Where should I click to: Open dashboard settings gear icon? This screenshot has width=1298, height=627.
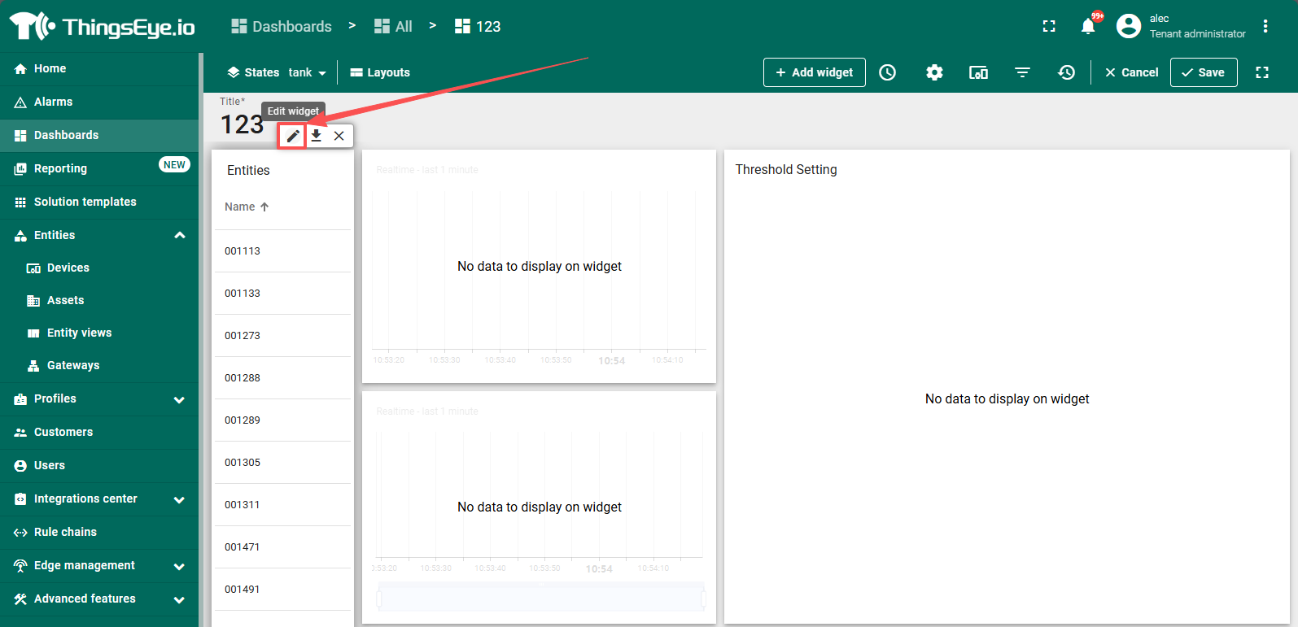pyautogui.click(x=934, y=72)
